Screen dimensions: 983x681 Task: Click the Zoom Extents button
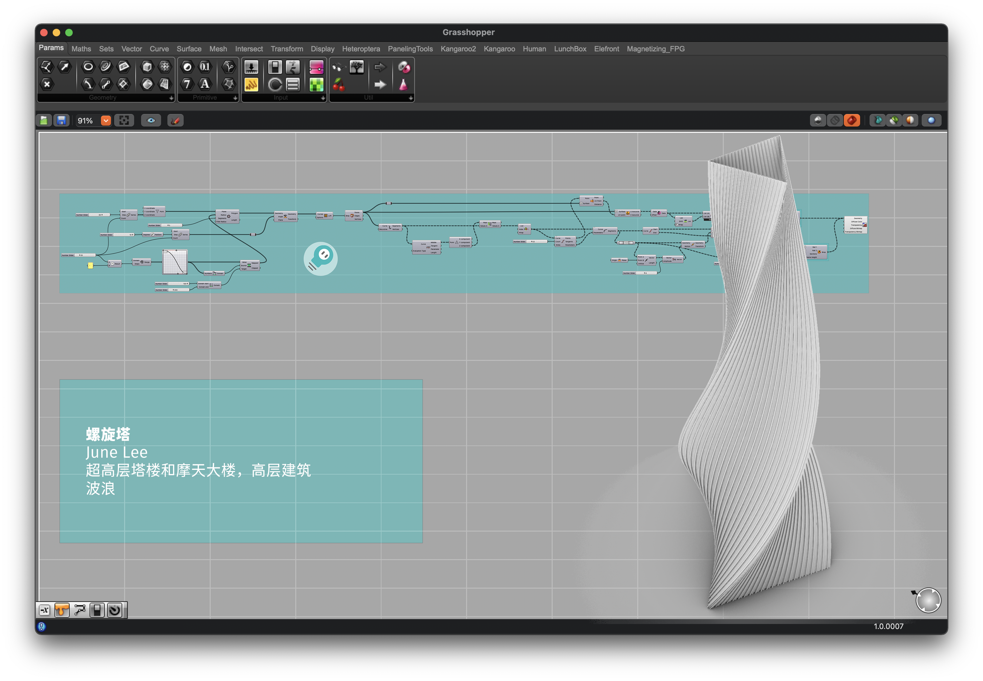[124, 121]
